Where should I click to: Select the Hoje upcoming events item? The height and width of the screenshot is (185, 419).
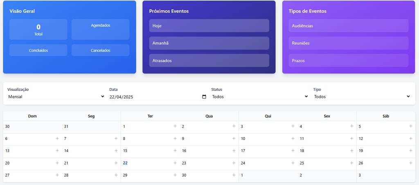coord(209,26)
